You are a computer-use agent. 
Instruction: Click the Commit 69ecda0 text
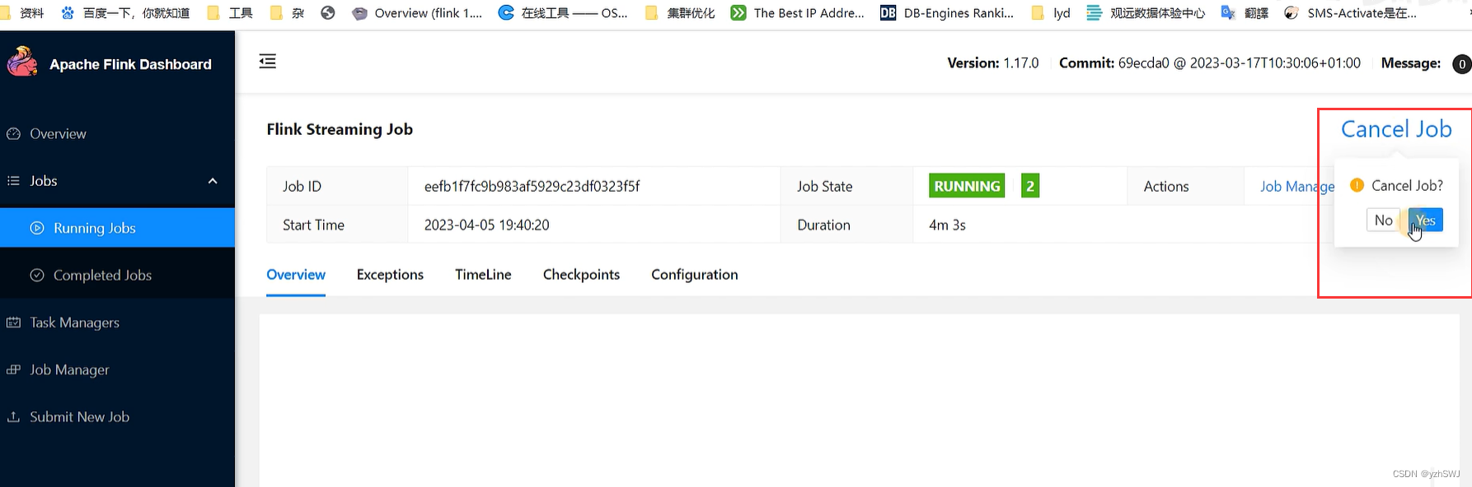click(x=1210, y=63)
